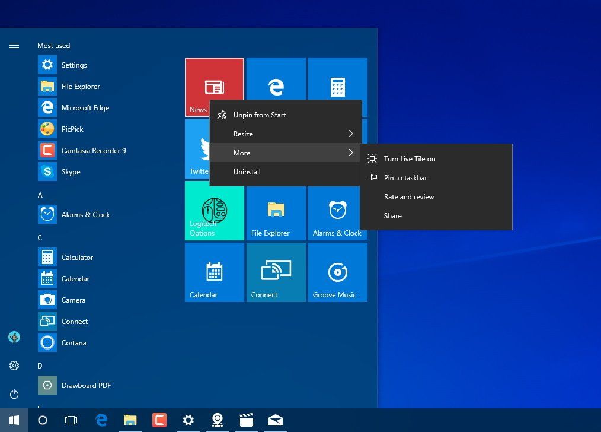Open Drawboard PDF from the app list
This screenshot has height=432, width=601.
tap(87, 385)
